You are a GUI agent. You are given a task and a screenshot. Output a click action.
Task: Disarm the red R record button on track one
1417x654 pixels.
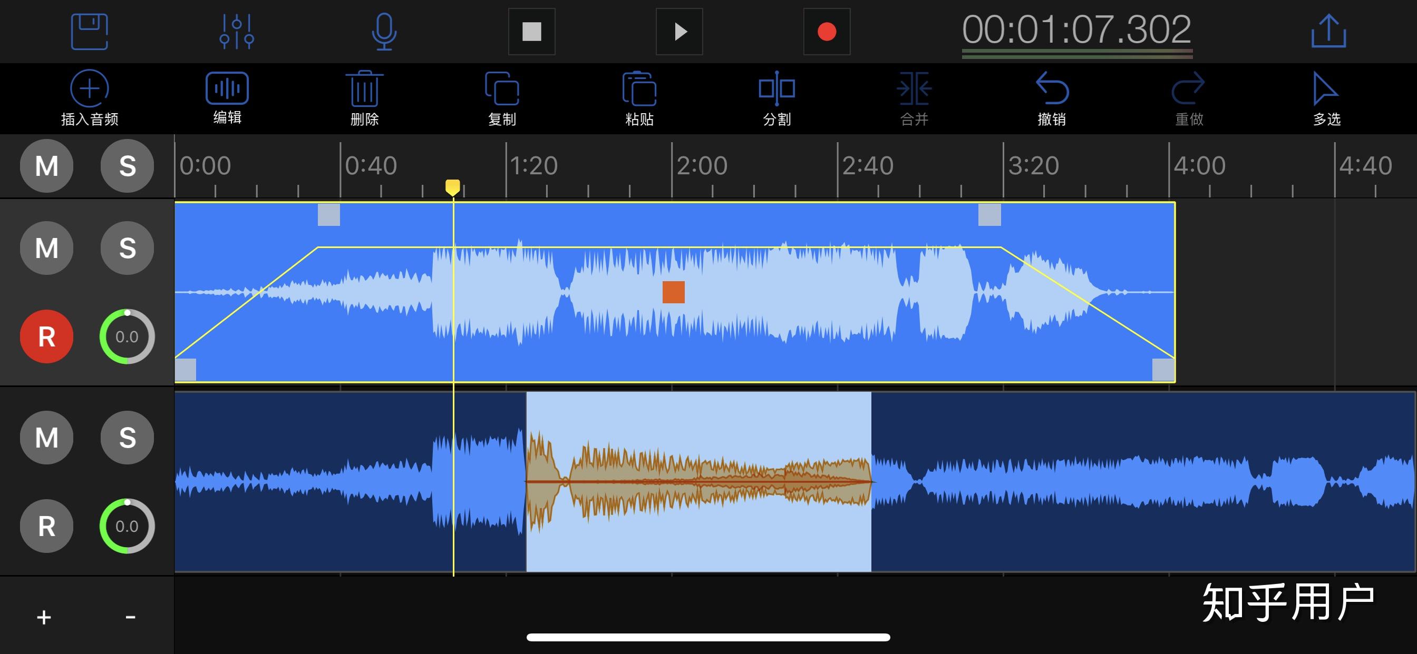pyautogui.click(x=47, y=336)
